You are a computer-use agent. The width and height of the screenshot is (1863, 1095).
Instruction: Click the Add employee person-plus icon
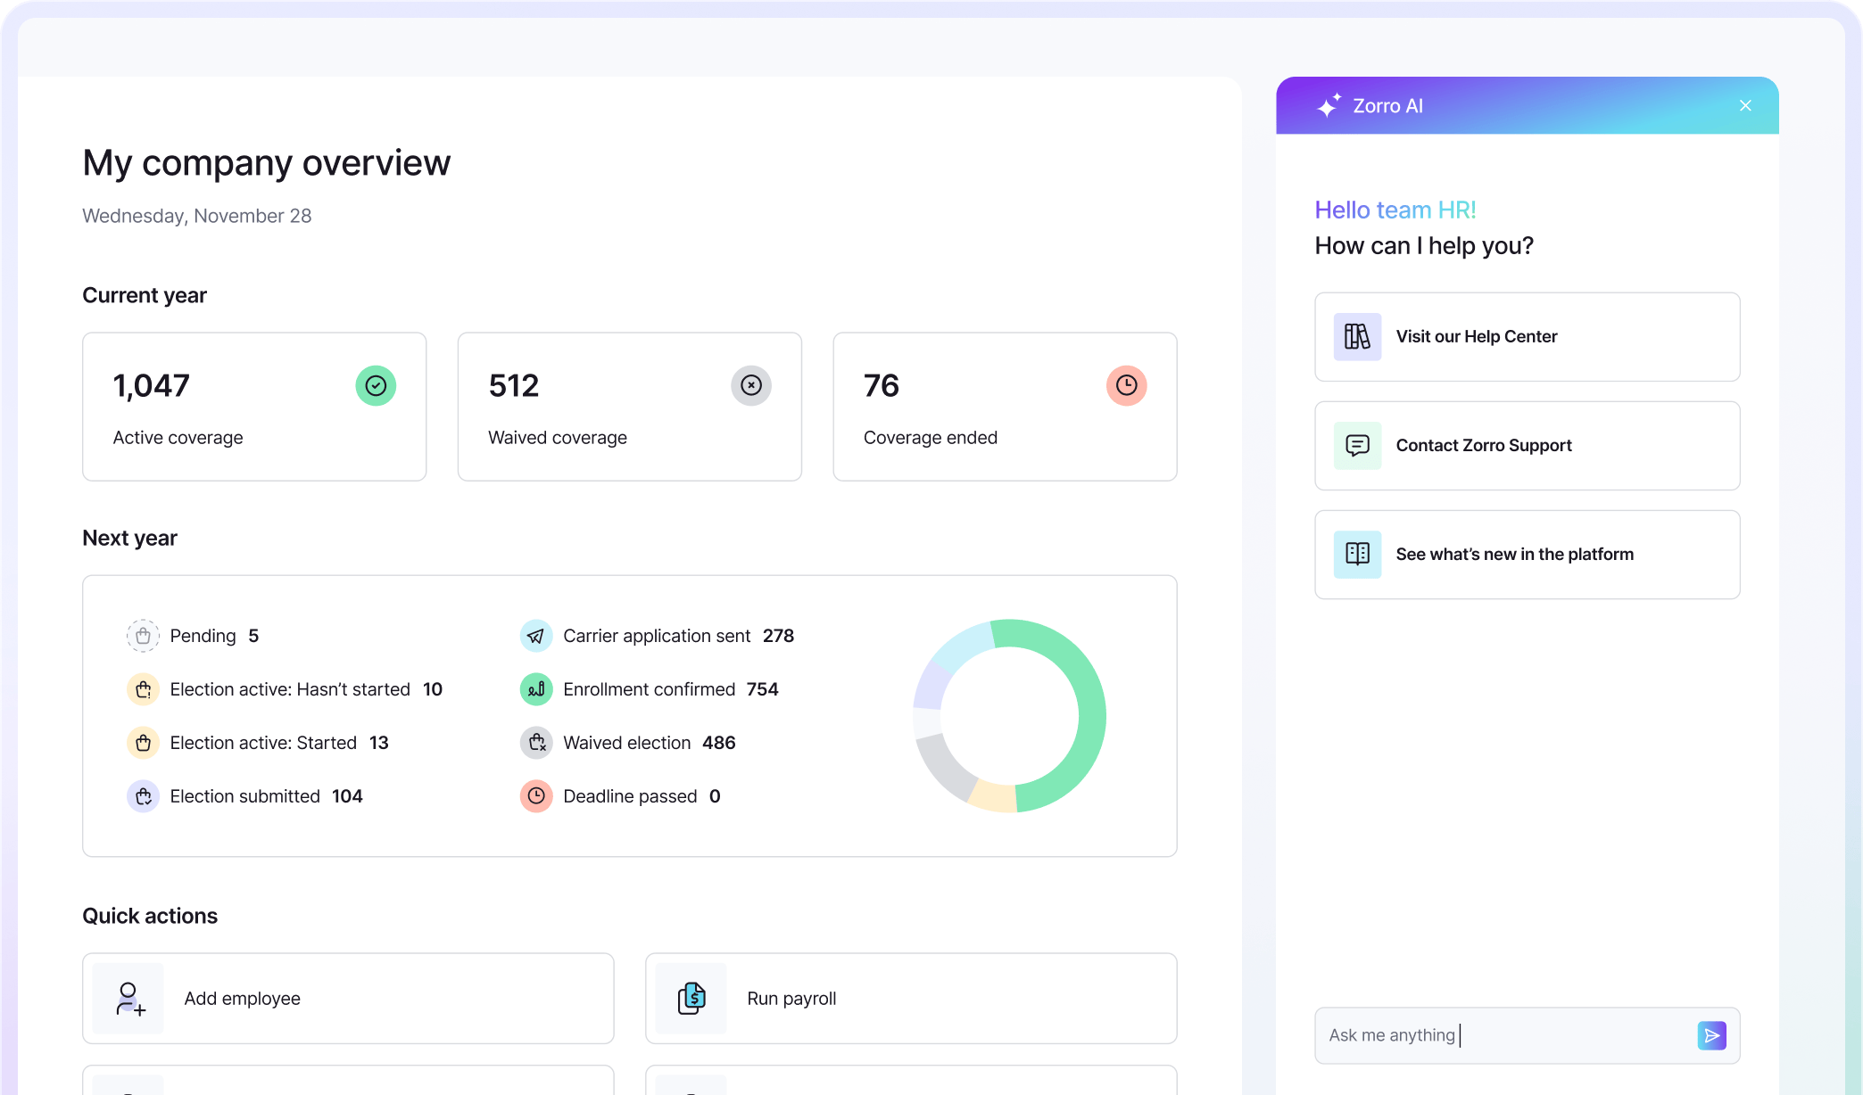coord(128,999)
